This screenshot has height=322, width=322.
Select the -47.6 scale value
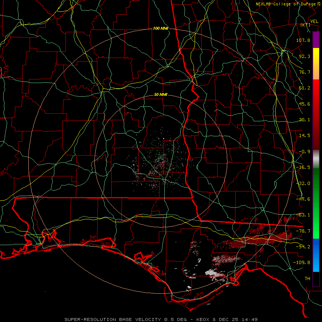pos(303,199)
